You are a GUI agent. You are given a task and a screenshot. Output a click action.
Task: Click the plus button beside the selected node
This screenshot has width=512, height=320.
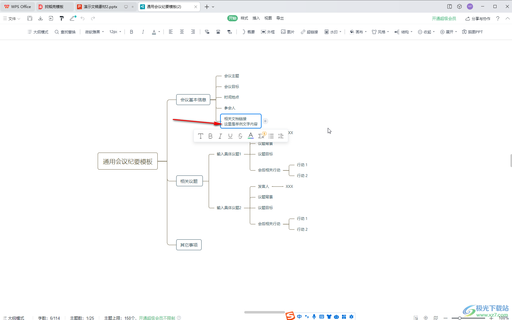coord(265,121)
